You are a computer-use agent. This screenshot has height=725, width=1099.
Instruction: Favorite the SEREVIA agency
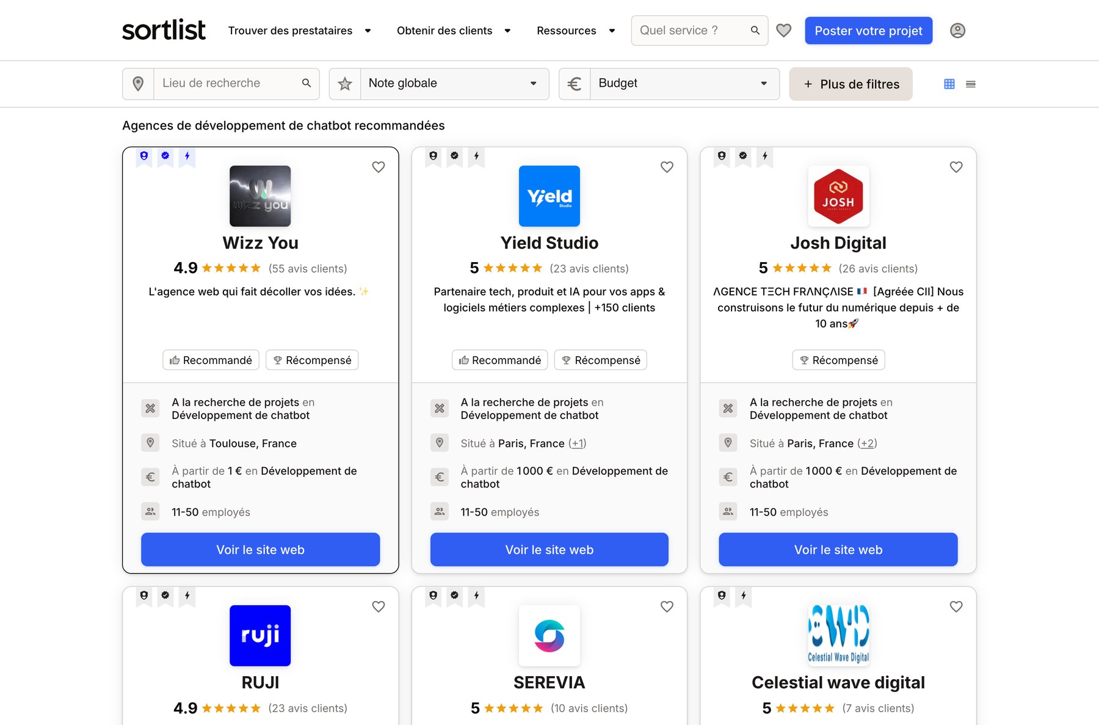667,607
